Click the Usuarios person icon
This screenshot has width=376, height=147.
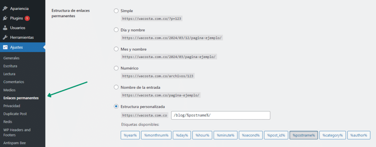pyautogui.click(x=5, y=28)
